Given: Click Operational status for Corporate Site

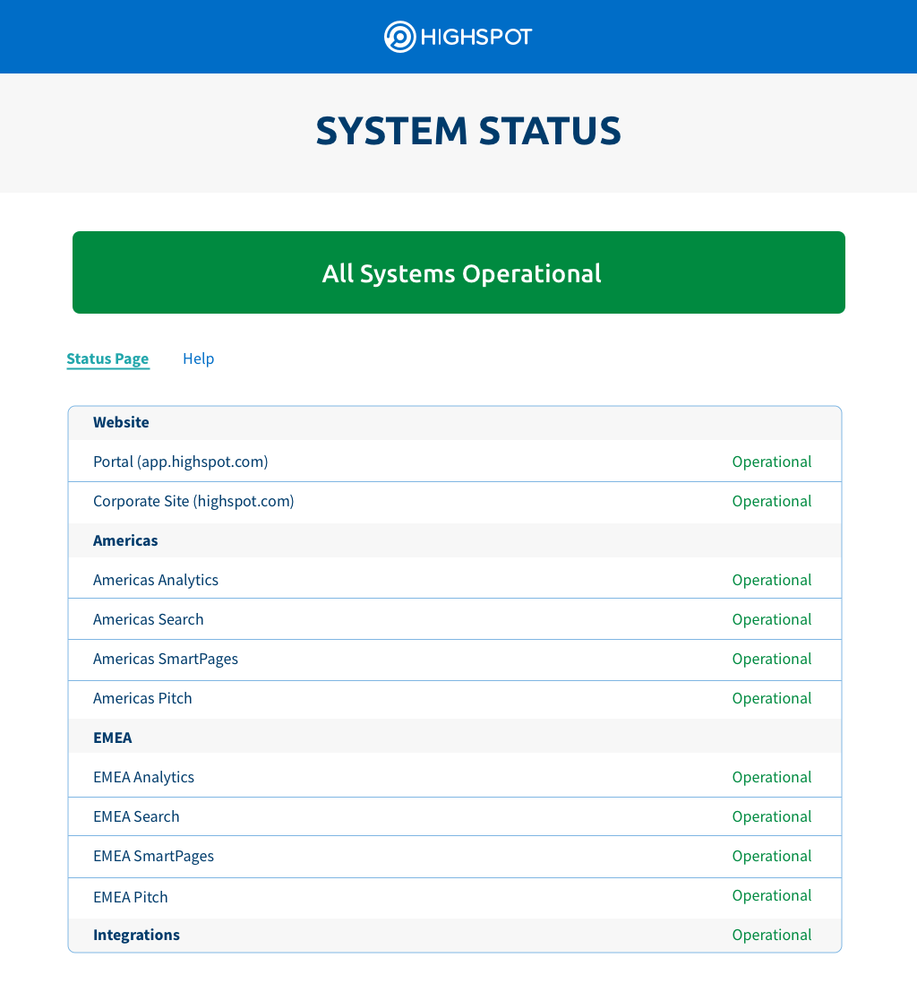Looking at the screenshot, I should coord(772,501).
